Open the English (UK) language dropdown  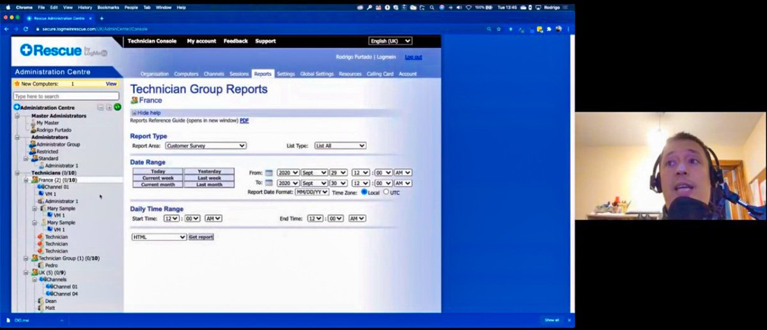(391, 41)
